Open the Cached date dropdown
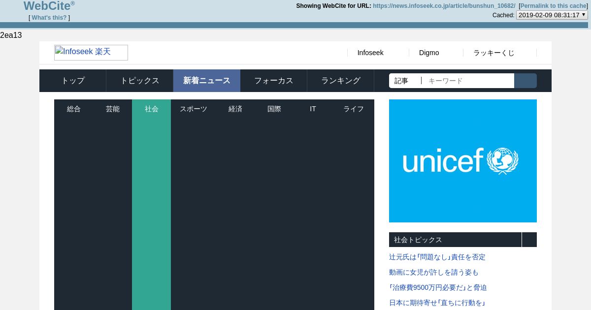The height and width of the screenshot is (310, 591). click(552, 15)
